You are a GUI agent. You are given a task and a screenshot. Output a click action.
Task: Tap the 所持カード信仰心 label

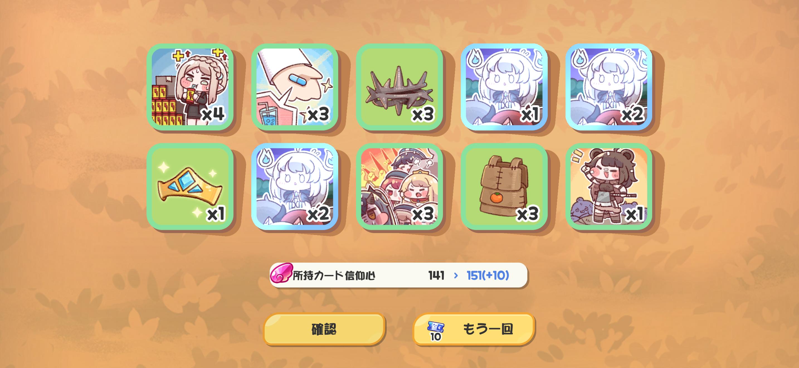click(334, 275)
